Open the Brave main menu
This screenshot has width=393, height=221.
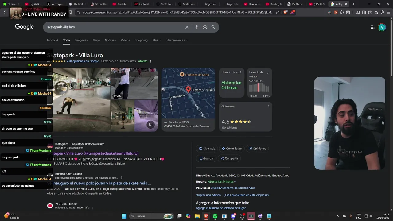point(388,12)
